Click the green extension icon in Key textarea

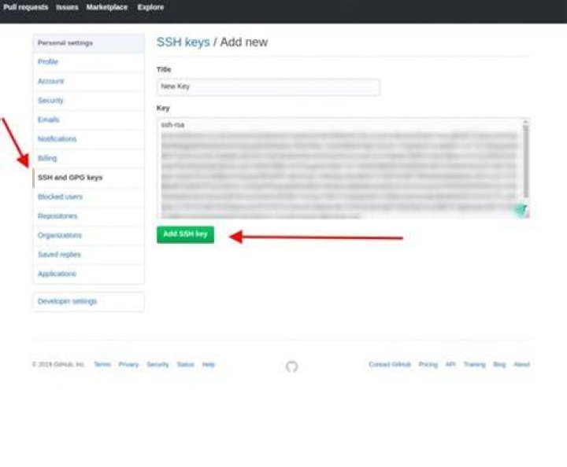(x=521, y=209)
